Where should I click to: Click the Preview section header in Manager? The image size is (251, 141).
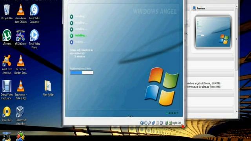213,8
